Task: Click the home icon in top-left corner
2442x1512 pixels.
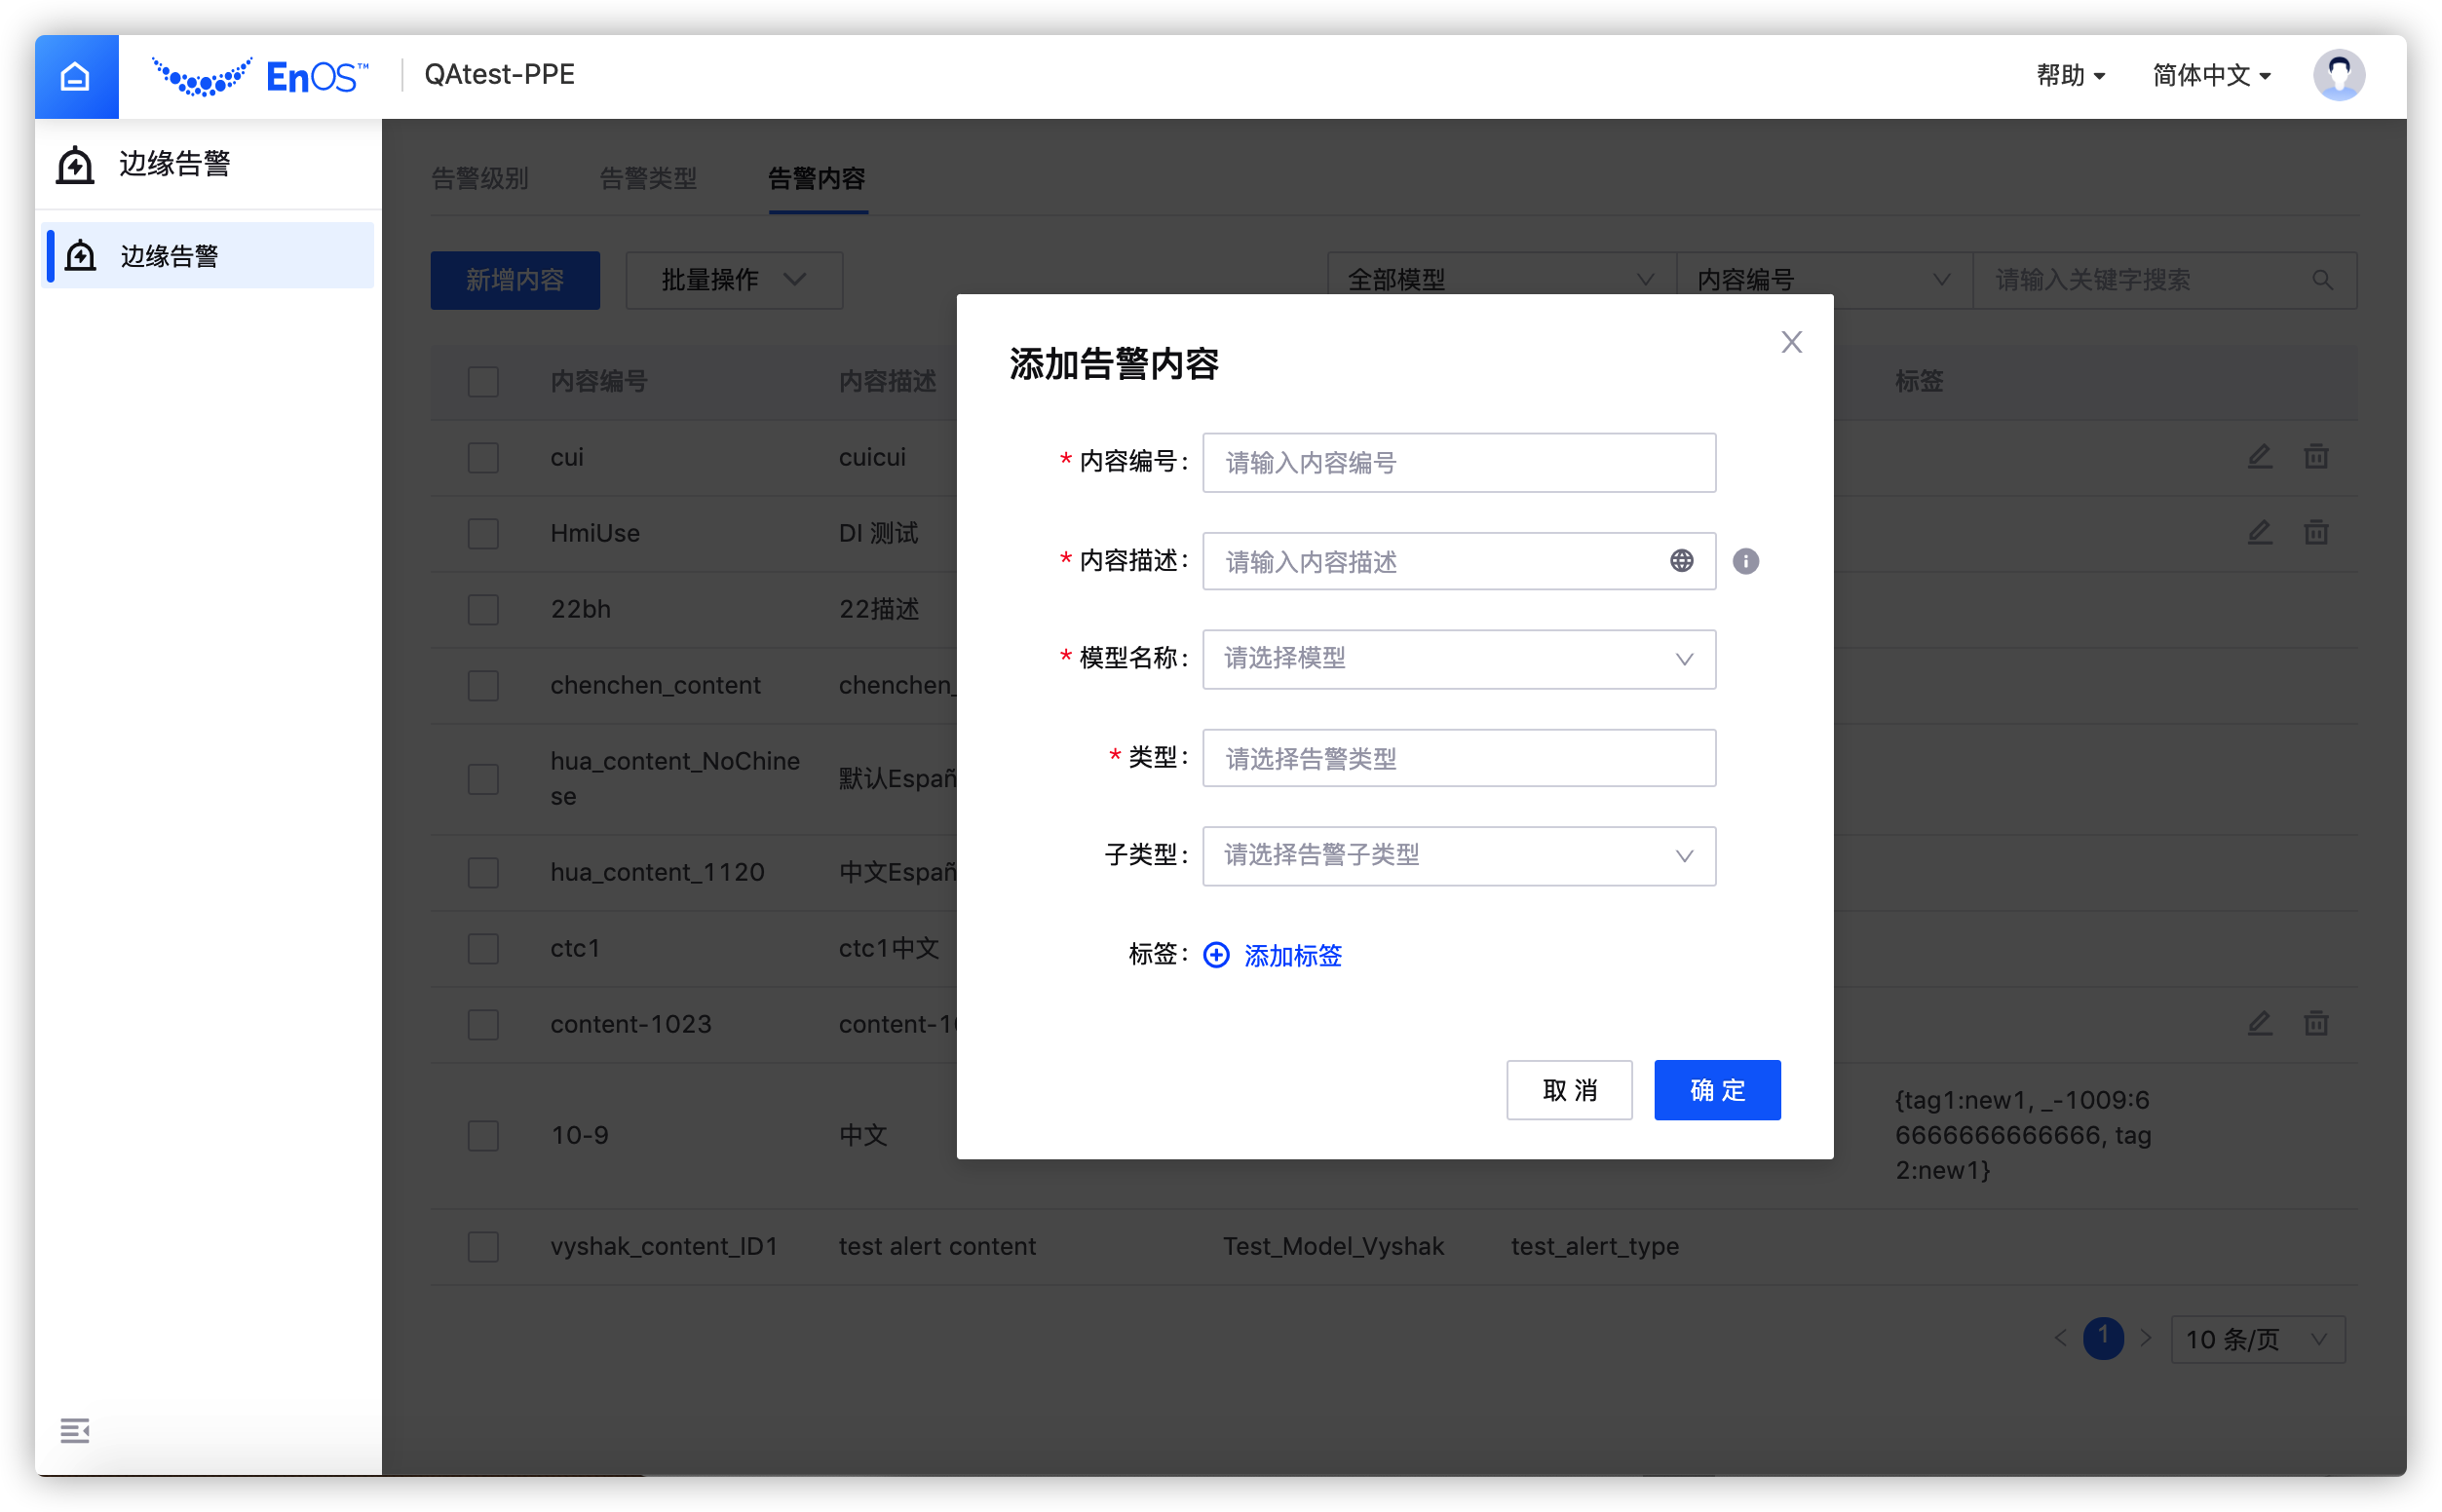Action: [x=76, y=77]
